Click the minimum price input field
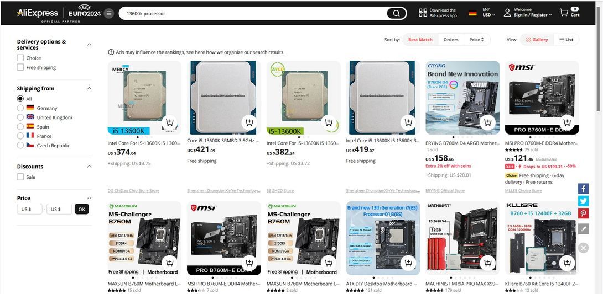Viewport: 603px width, 294px height. (30, 209)
